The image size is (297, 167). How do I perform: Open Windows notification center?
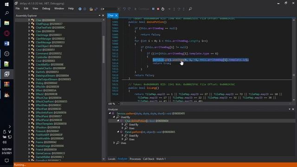tap(6, 161)
